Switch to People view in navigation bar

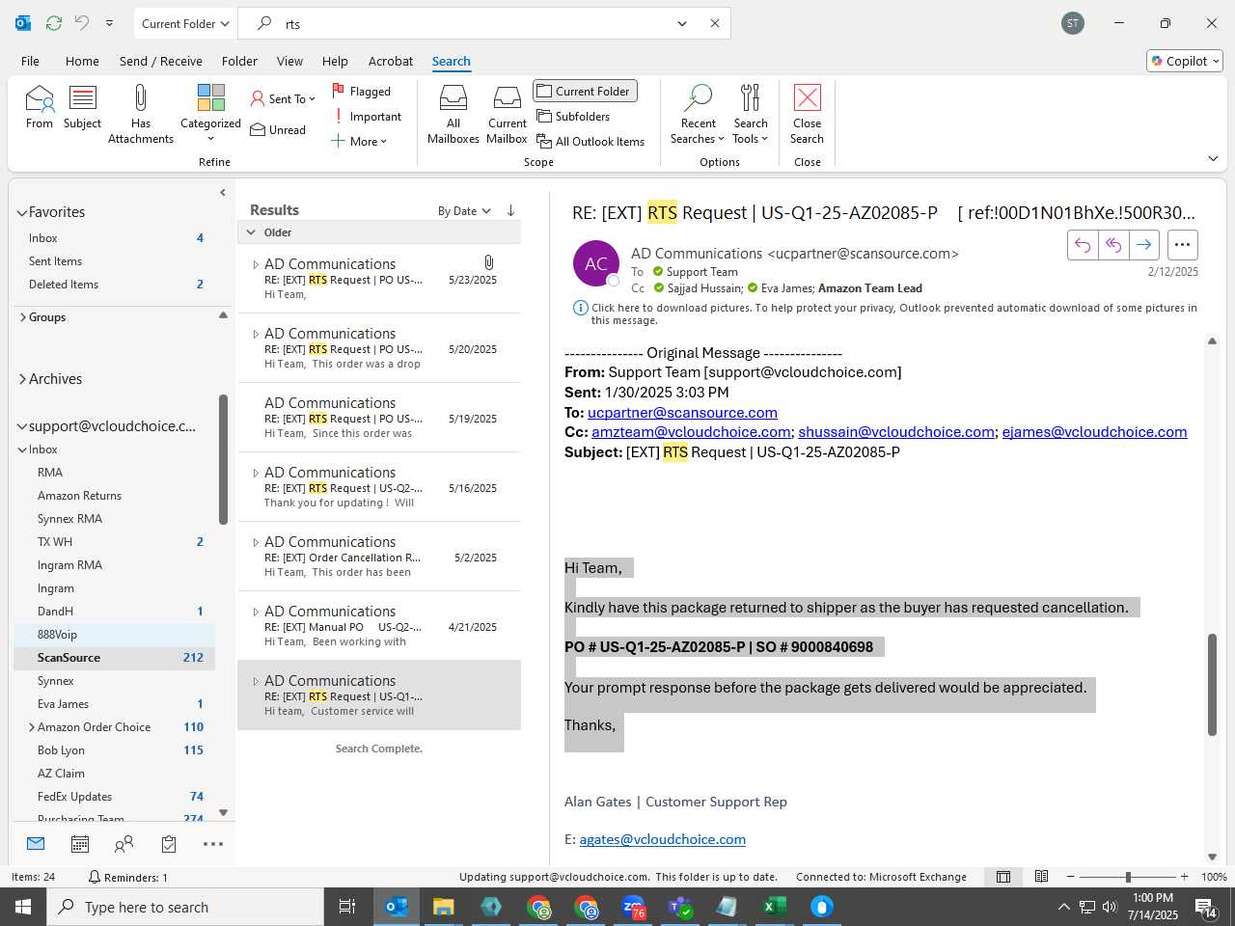pos(123,844)
